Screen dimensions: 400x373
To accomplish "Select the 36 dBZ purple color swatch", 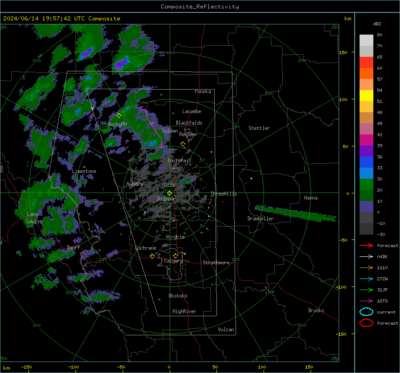I will coord(366,151).
